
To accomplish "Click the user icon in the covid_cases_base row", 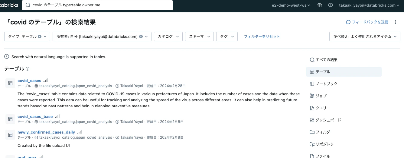I will pos(118,122).
